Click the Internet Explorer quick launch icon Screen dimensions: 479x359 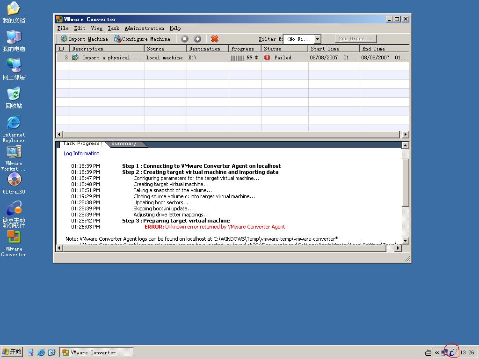41,352
